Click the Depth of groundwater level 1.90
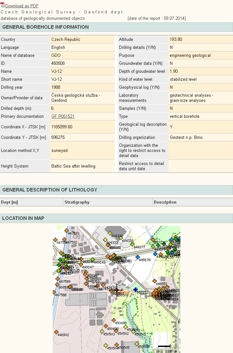 pyautogui.click(x=174, y=71)
